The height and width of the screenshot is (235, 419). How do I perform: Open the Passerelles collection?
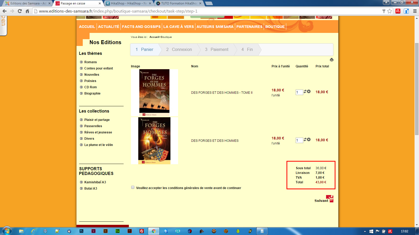tap(93, 126)
